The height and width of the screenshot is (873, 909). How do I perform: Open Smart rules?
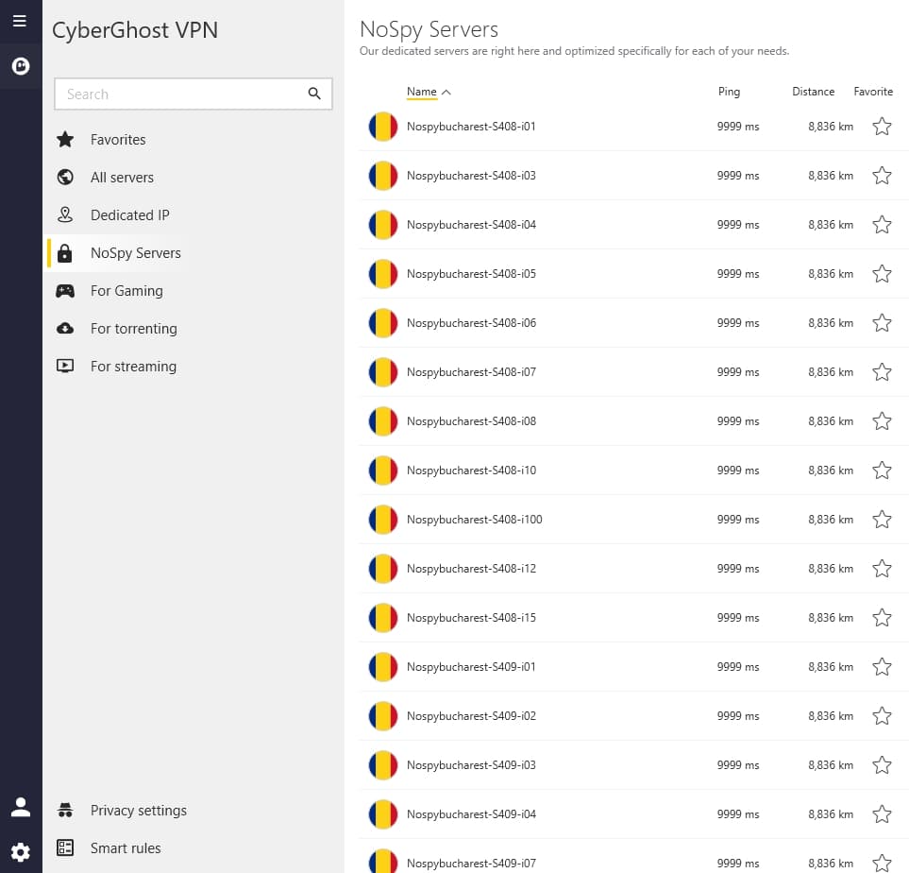(126, 848)
